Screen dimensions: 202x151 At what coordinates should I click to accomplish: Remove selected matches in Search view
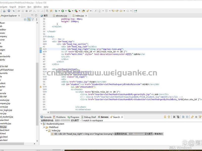[x=174, y=117]
